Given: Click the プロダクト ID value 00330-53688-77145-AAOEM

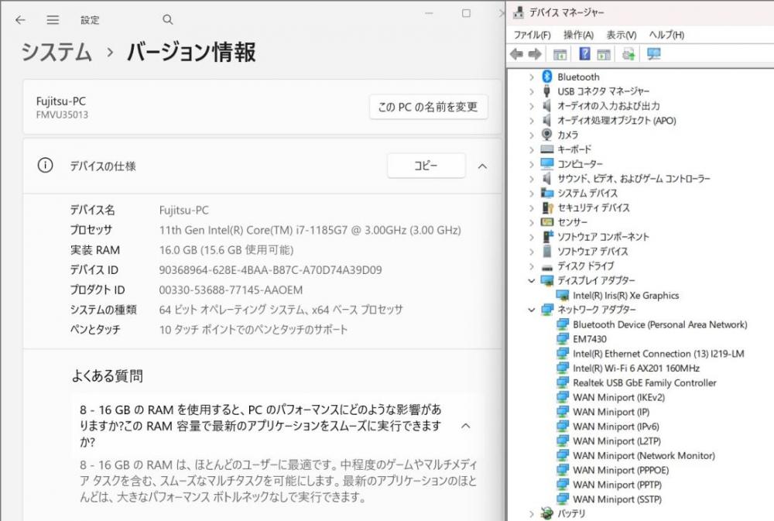Looking at the screenshot, I should (x=231, y=290).
